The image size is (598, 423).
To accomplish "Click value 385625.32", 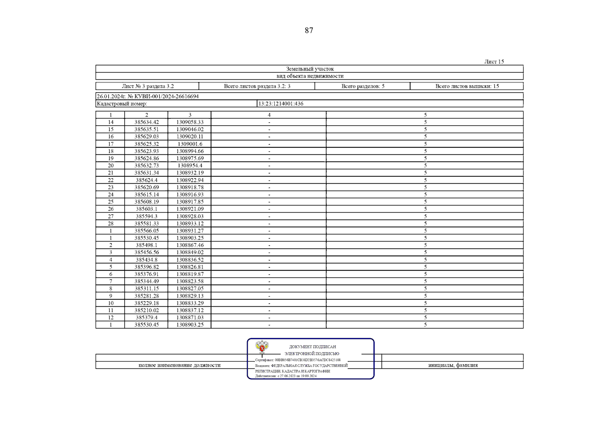I will pyautogui.click(x=147, y=144).
